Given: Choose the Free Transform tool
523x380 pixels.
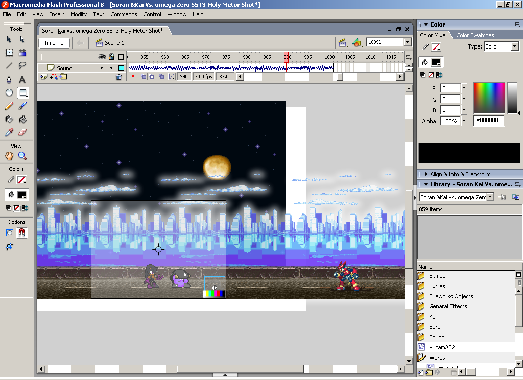Looking at the screenshot, I should (9, 53).
